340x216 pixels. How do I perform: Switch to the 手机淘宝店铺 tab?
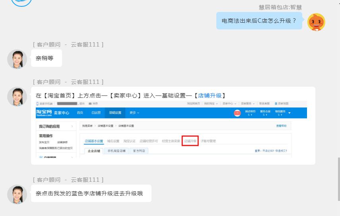pos(116,151)
